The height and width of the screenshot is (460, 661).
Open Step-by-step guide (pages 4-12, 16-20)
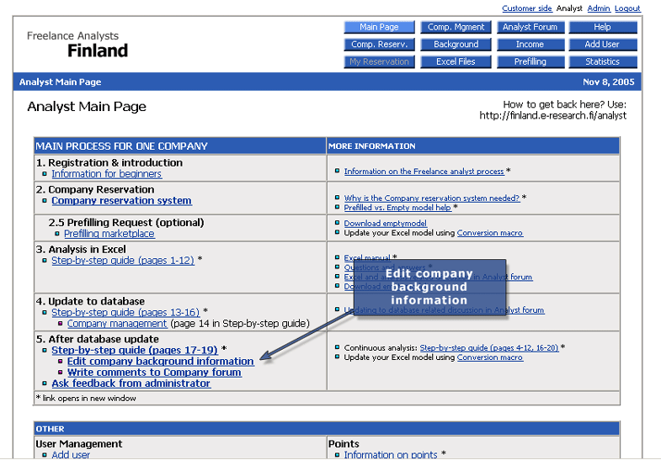click(489, 348)
